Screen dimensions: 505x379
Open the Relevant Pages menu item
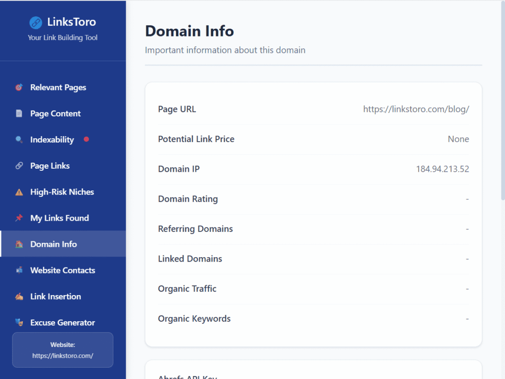tap(58, 87)
